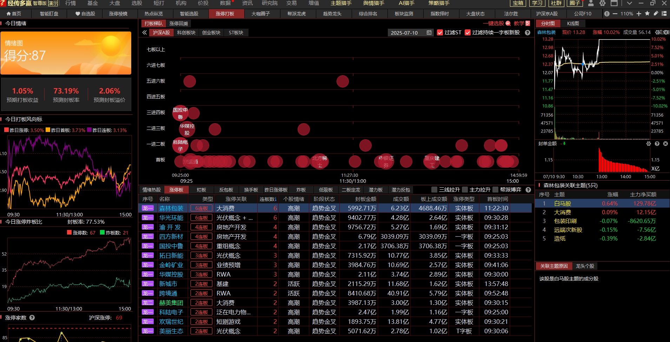Uncheck the 过滤ST checkbox

click(440, 33)
